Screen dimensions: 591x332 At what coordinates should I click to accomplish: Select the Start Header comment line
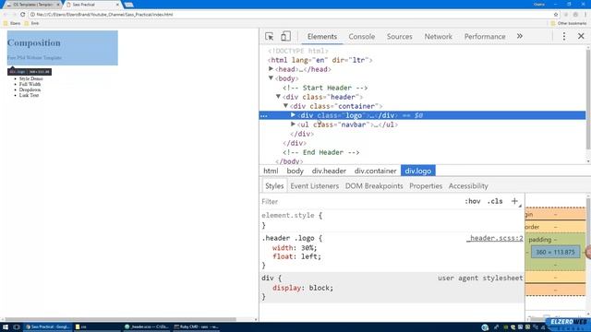tap(325, 88)
